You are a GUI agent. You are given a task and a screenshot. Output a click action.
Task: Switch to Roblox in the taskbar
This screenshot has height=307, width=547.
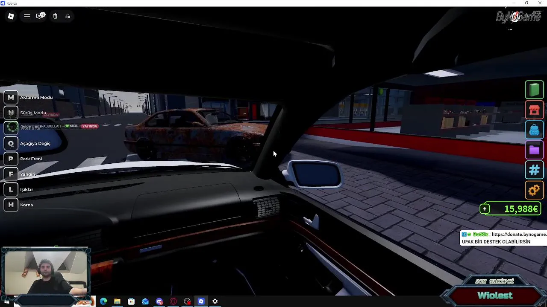click(201, 301)
